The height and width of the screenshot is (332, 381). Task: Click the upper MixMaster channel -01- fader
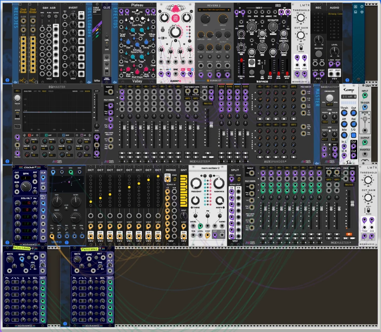point(124,127)
